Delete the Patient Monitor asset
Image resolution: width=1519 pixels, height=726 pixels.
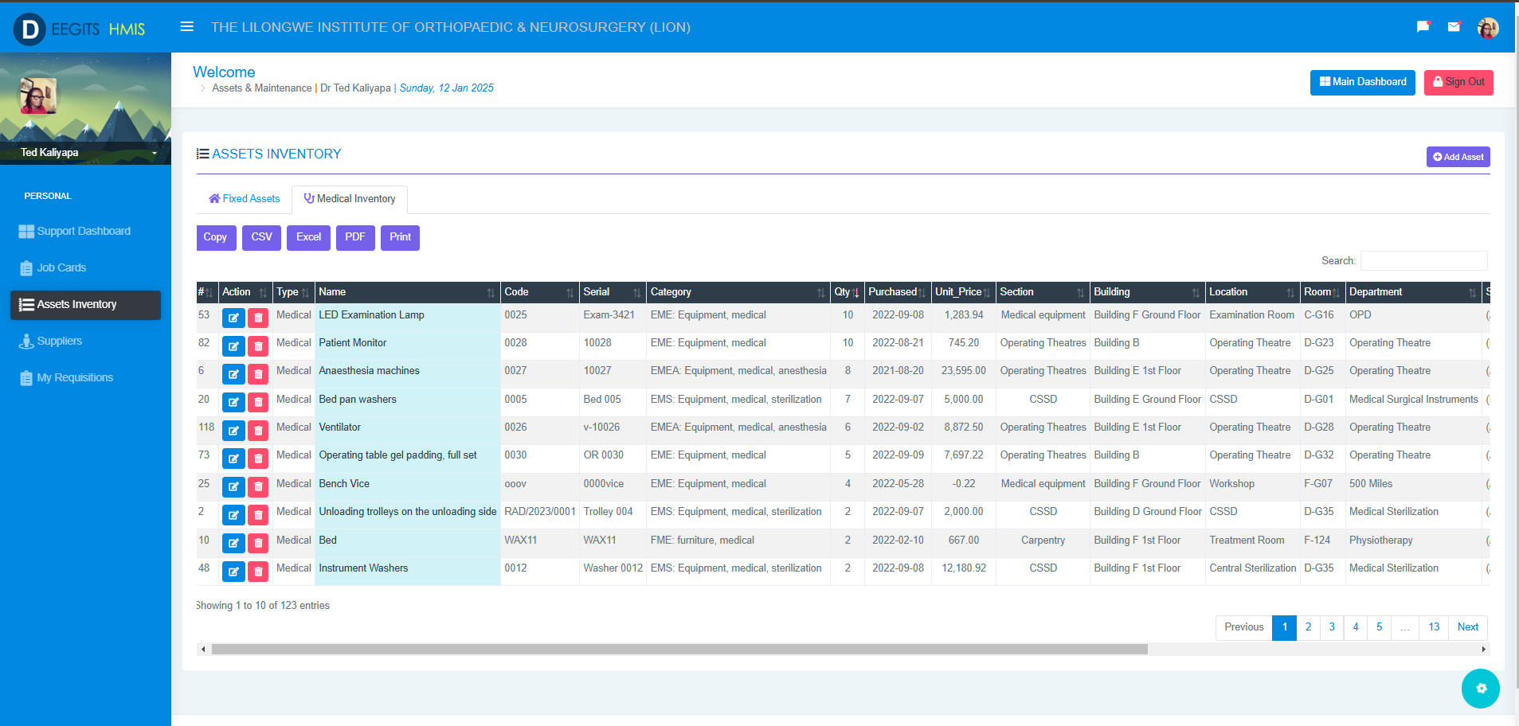(258, 346)
